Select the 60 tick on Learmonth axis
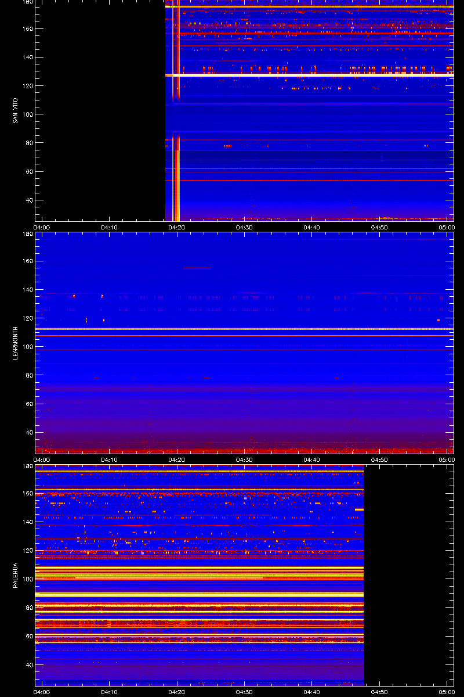 [x=28, y=404]
